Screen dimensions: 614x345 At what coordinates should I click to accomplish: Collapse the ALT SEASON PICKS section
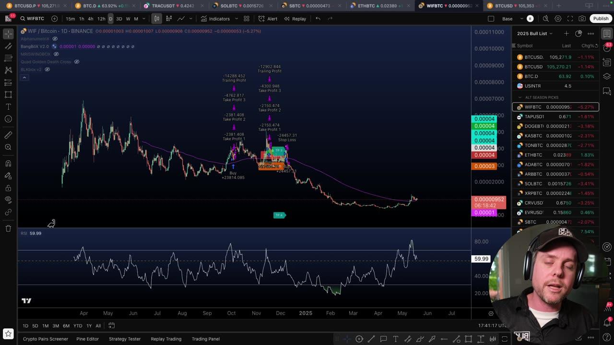(x=520, y=97)
